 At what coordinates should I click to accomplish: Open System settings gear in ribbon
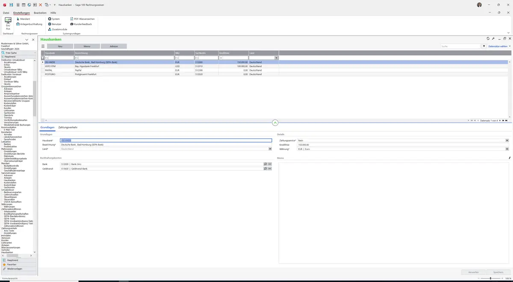click(x=54, y=19)
